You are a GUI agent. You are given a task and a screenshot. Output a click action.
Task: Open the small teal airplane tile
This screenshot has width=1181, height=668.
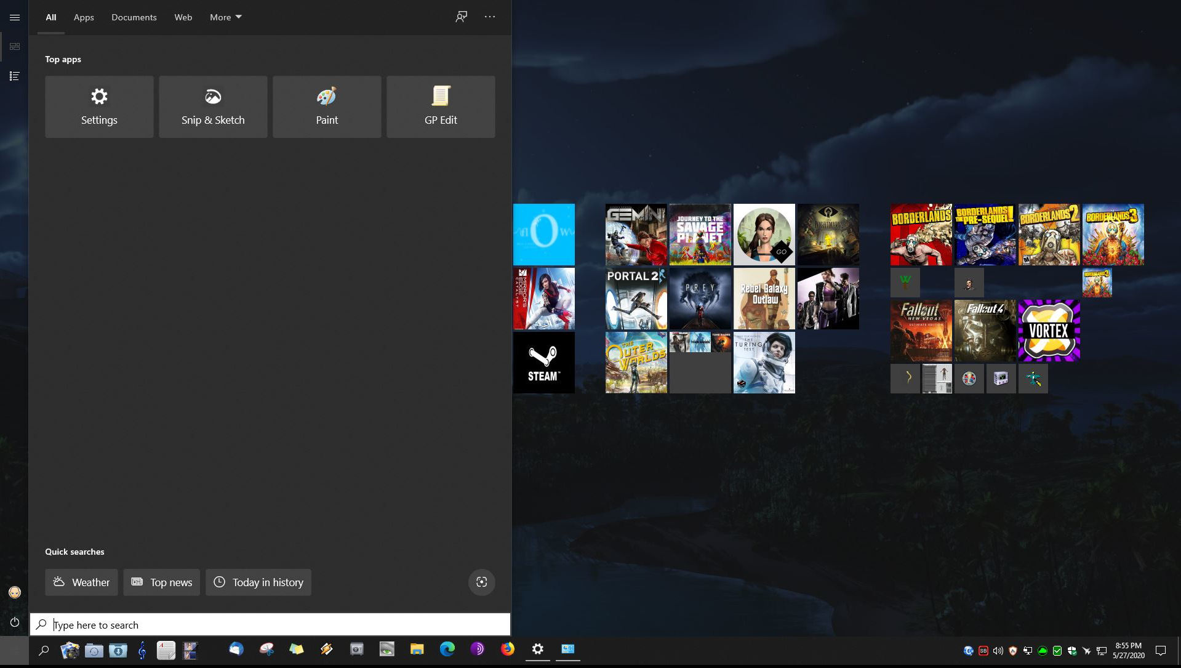1033,379
